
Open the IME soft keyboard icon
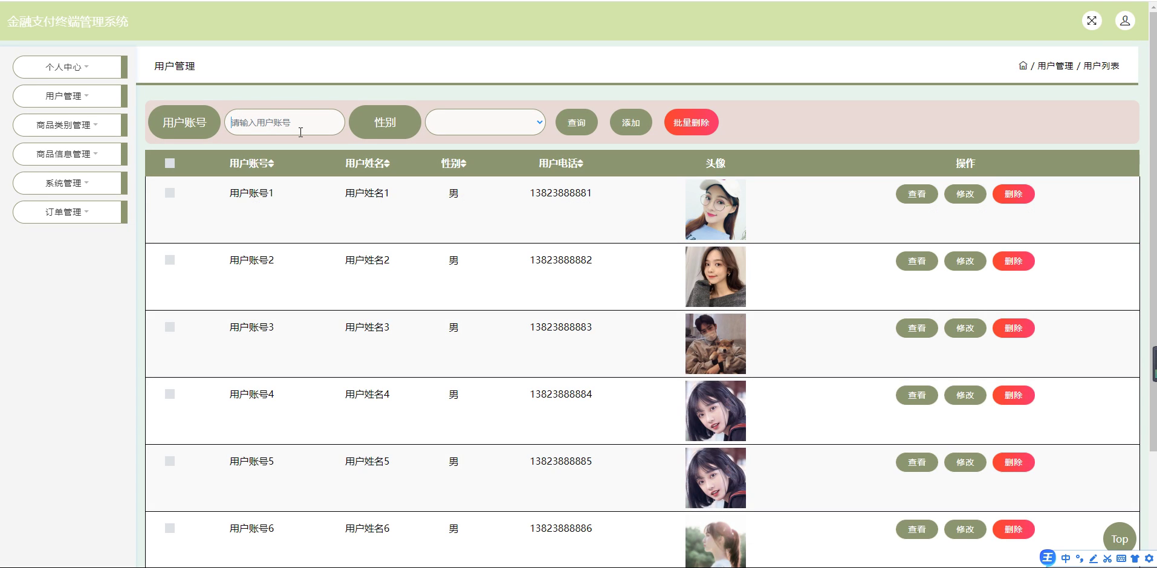click(x=1121, y=558)
